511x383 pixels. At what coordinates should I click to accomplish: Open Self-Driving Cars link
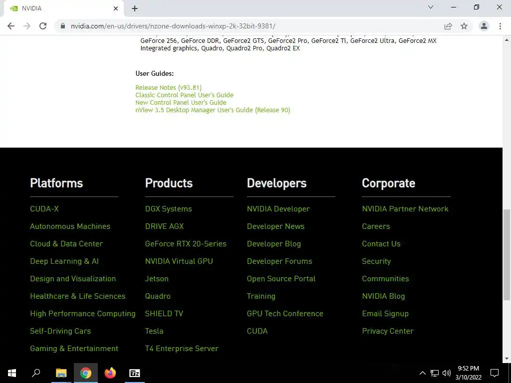point(60,331)
